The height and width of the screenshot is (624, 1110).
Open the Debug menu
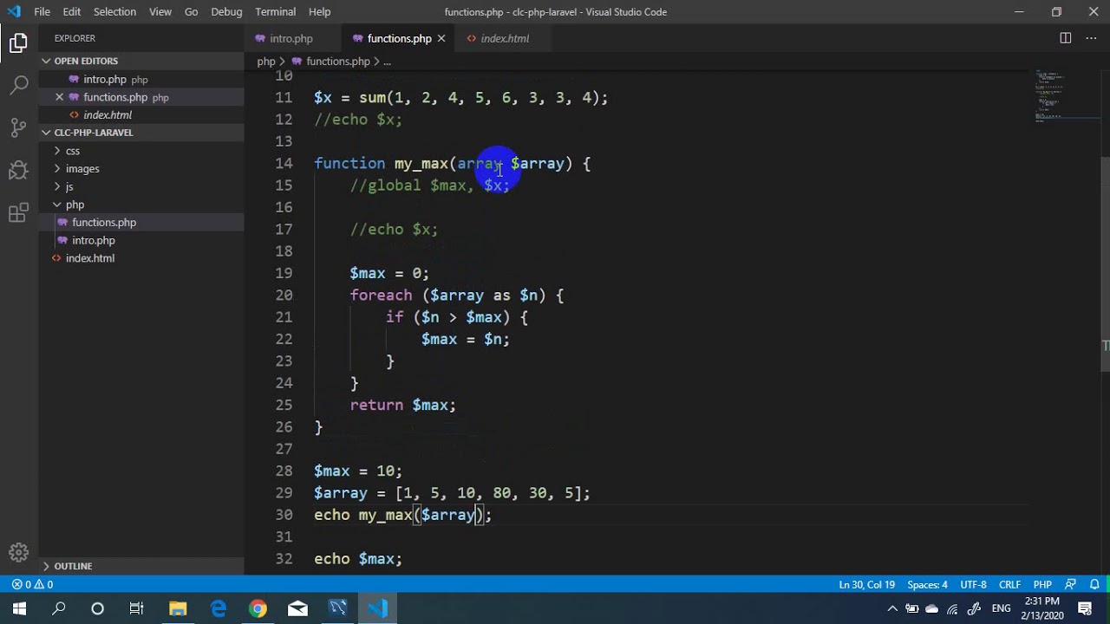226,12
